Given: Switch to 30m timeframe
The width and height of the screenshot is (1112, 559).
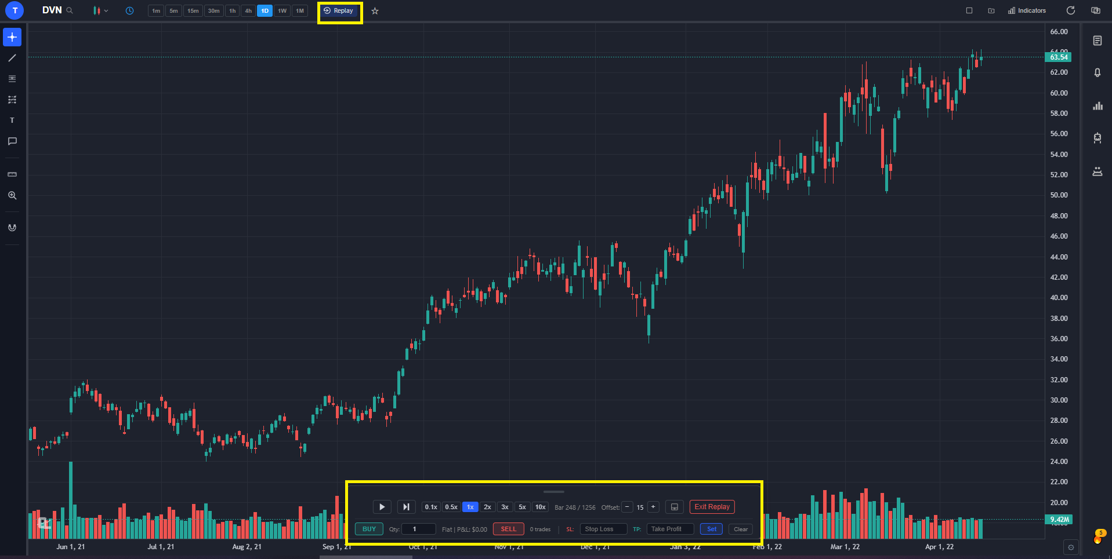Looking at the screenshot, I should coord(214,11).
